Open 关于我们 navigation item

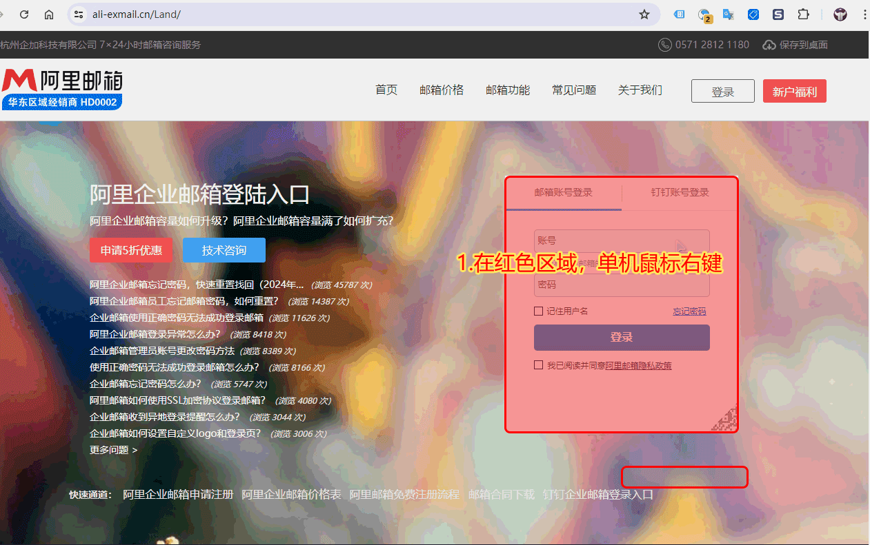pyautogui.click(x=640, y=90)
